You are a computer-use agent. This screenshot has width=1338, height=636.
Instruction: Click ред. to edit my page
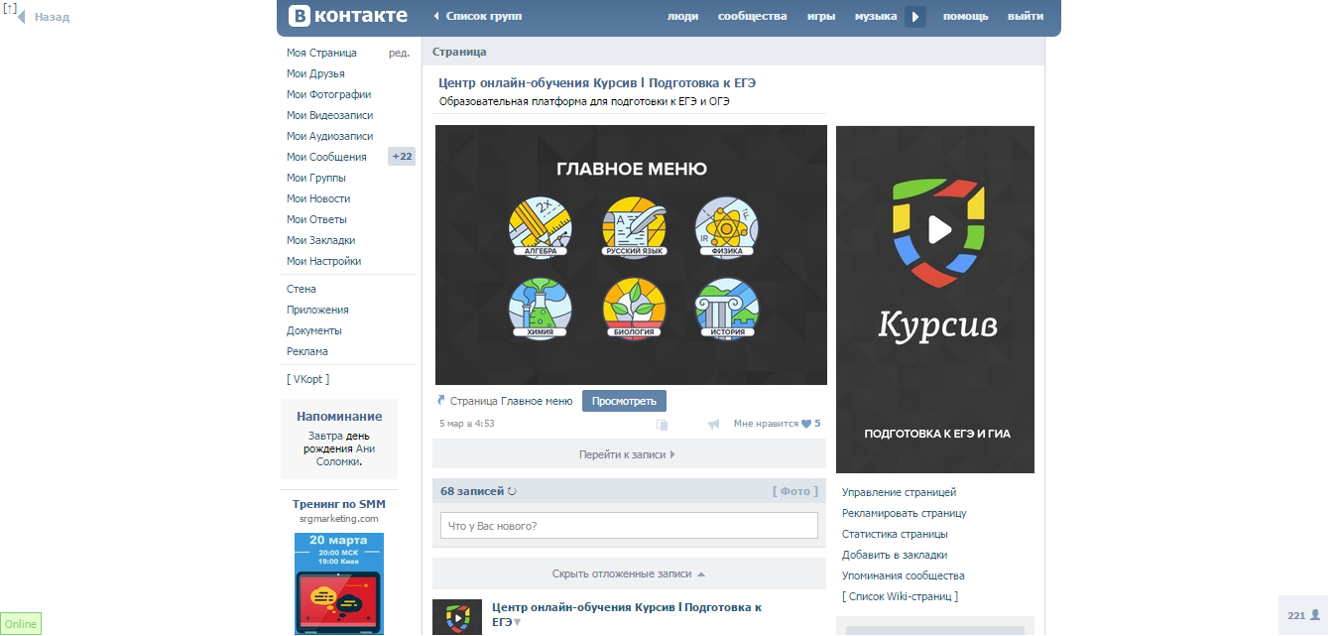[x=399, y=53]
